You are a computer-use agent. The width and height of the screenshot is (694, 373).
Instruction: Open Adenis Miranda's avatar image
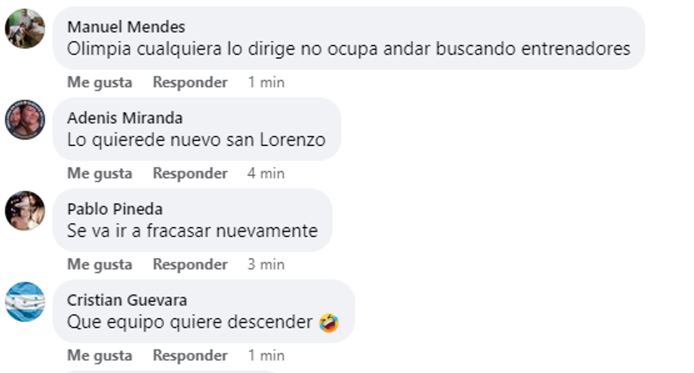(x=25, y=120)
